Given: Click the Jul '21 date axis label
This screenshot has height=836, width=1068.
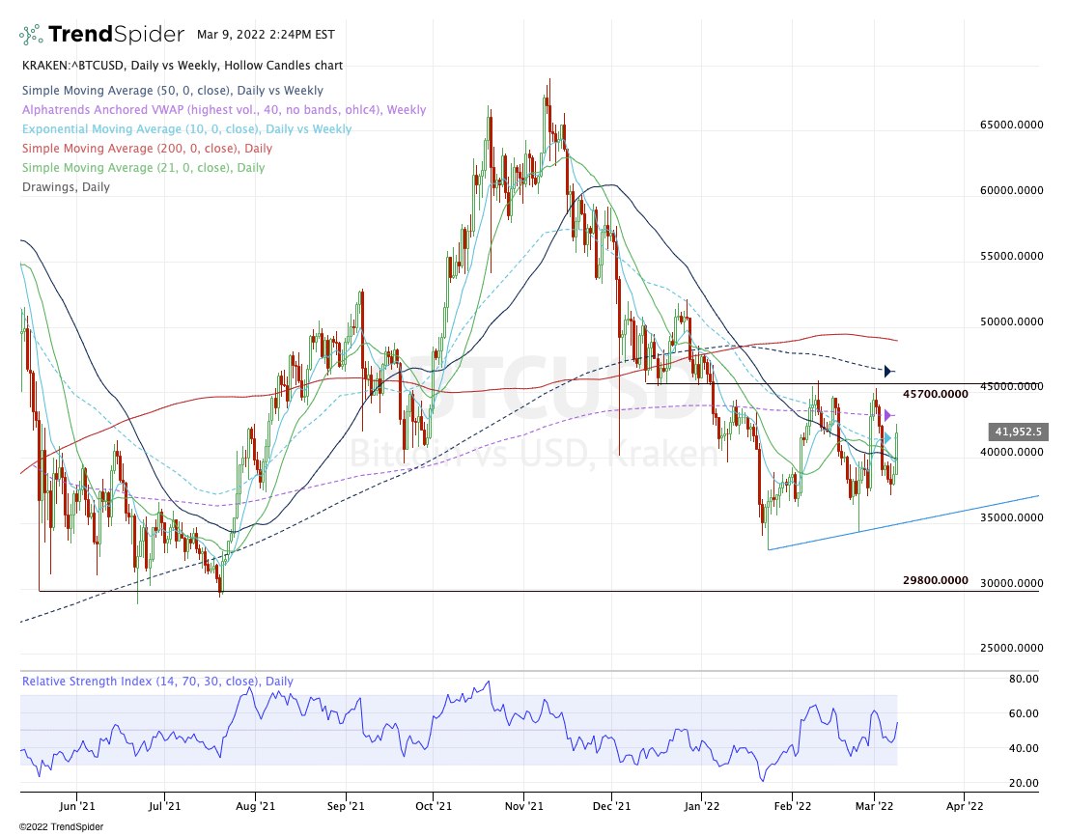Looking at the screenshot, I should pyautogui.click(x=165, y=807).
